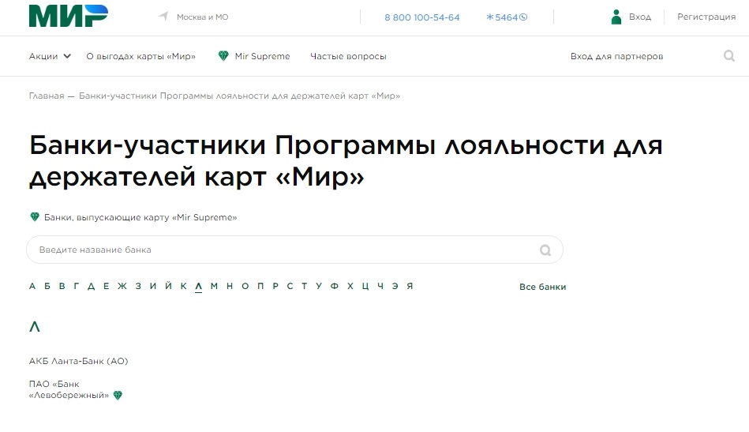Click the Регистрация link

tap(706, 17)
